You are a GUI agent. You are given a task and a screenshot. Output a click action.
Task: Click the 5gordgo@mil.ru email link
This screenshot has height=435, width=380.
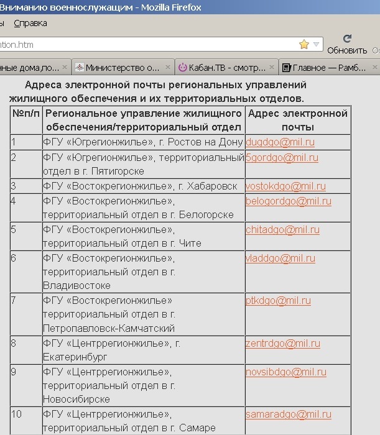pyautogui.click(x=282, y=157)
